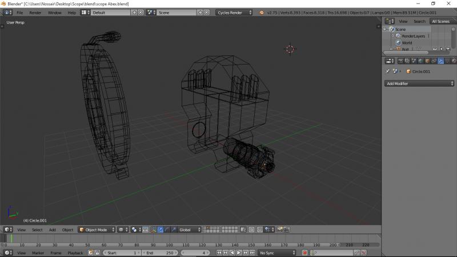
Task: Open the Object properties tab icon
Action: tap(427, 61)
